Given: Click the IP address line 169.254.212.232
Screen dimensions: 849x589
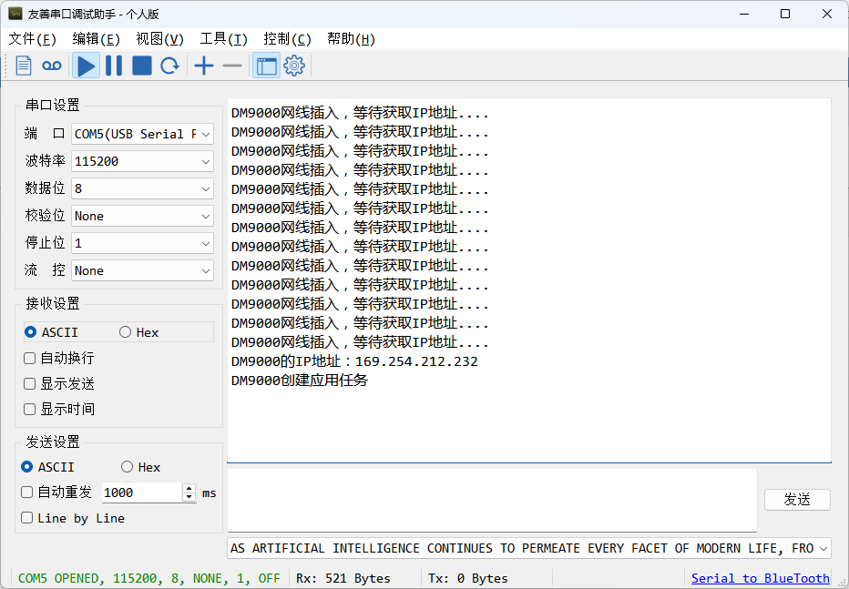Looking at the screenshot, I should pos(354,361).
